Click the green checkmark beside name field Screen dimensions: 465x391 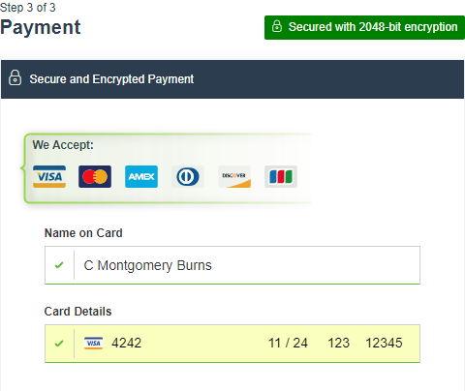pyautogui.click(x=59, y=265)
